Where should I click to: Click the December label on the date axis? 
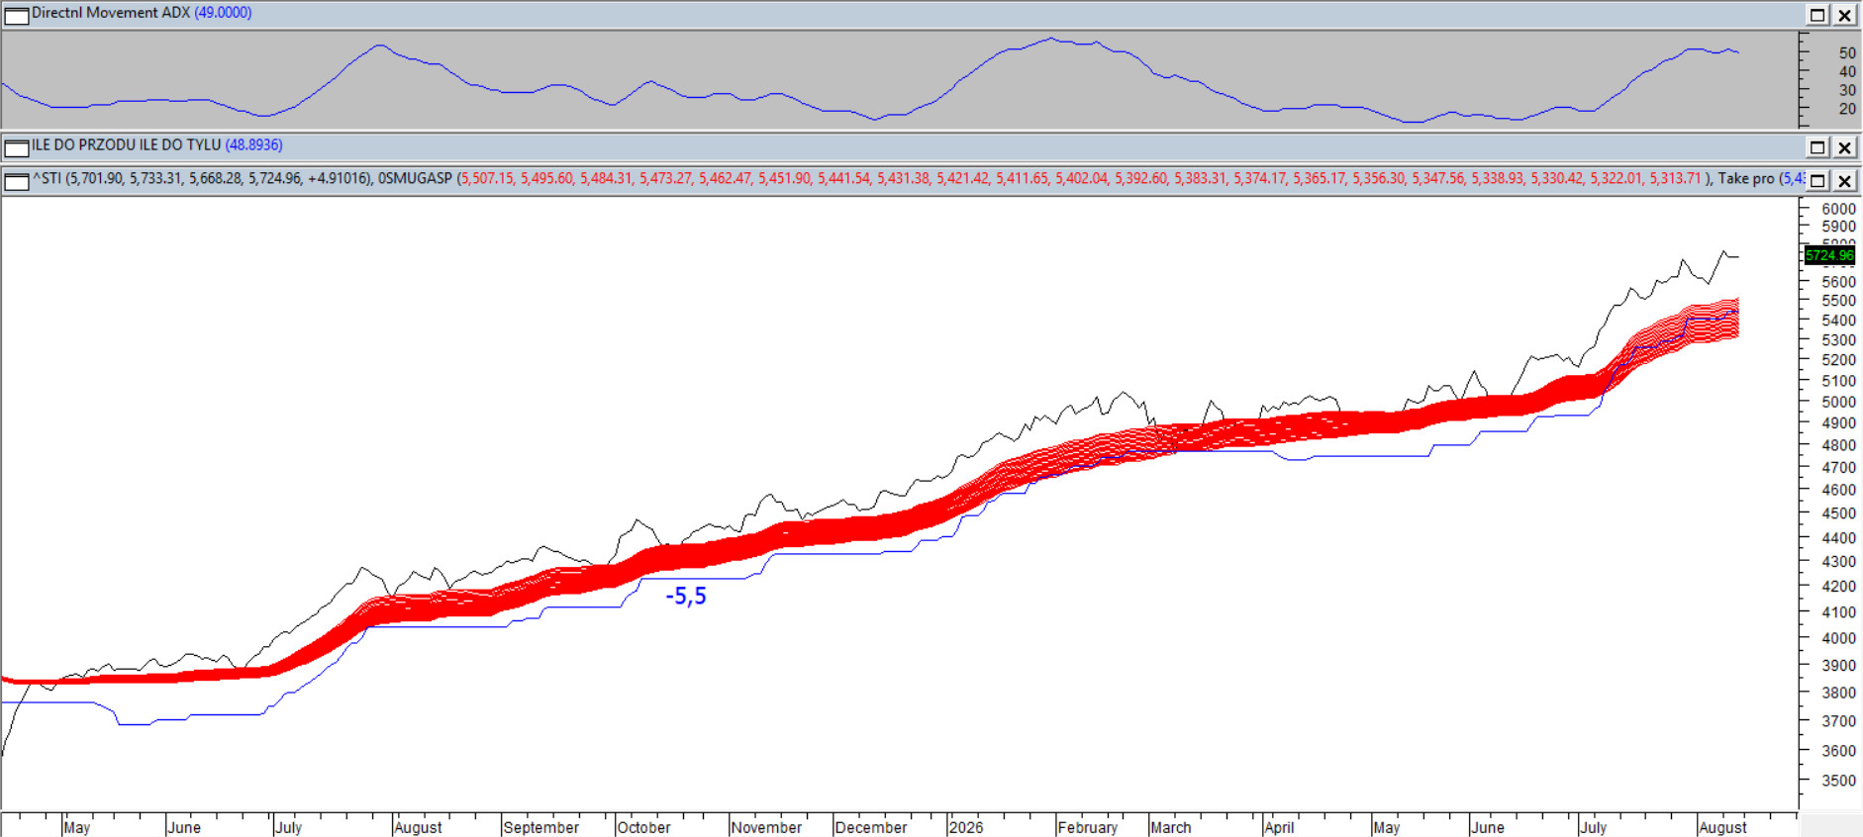[870, 827]
